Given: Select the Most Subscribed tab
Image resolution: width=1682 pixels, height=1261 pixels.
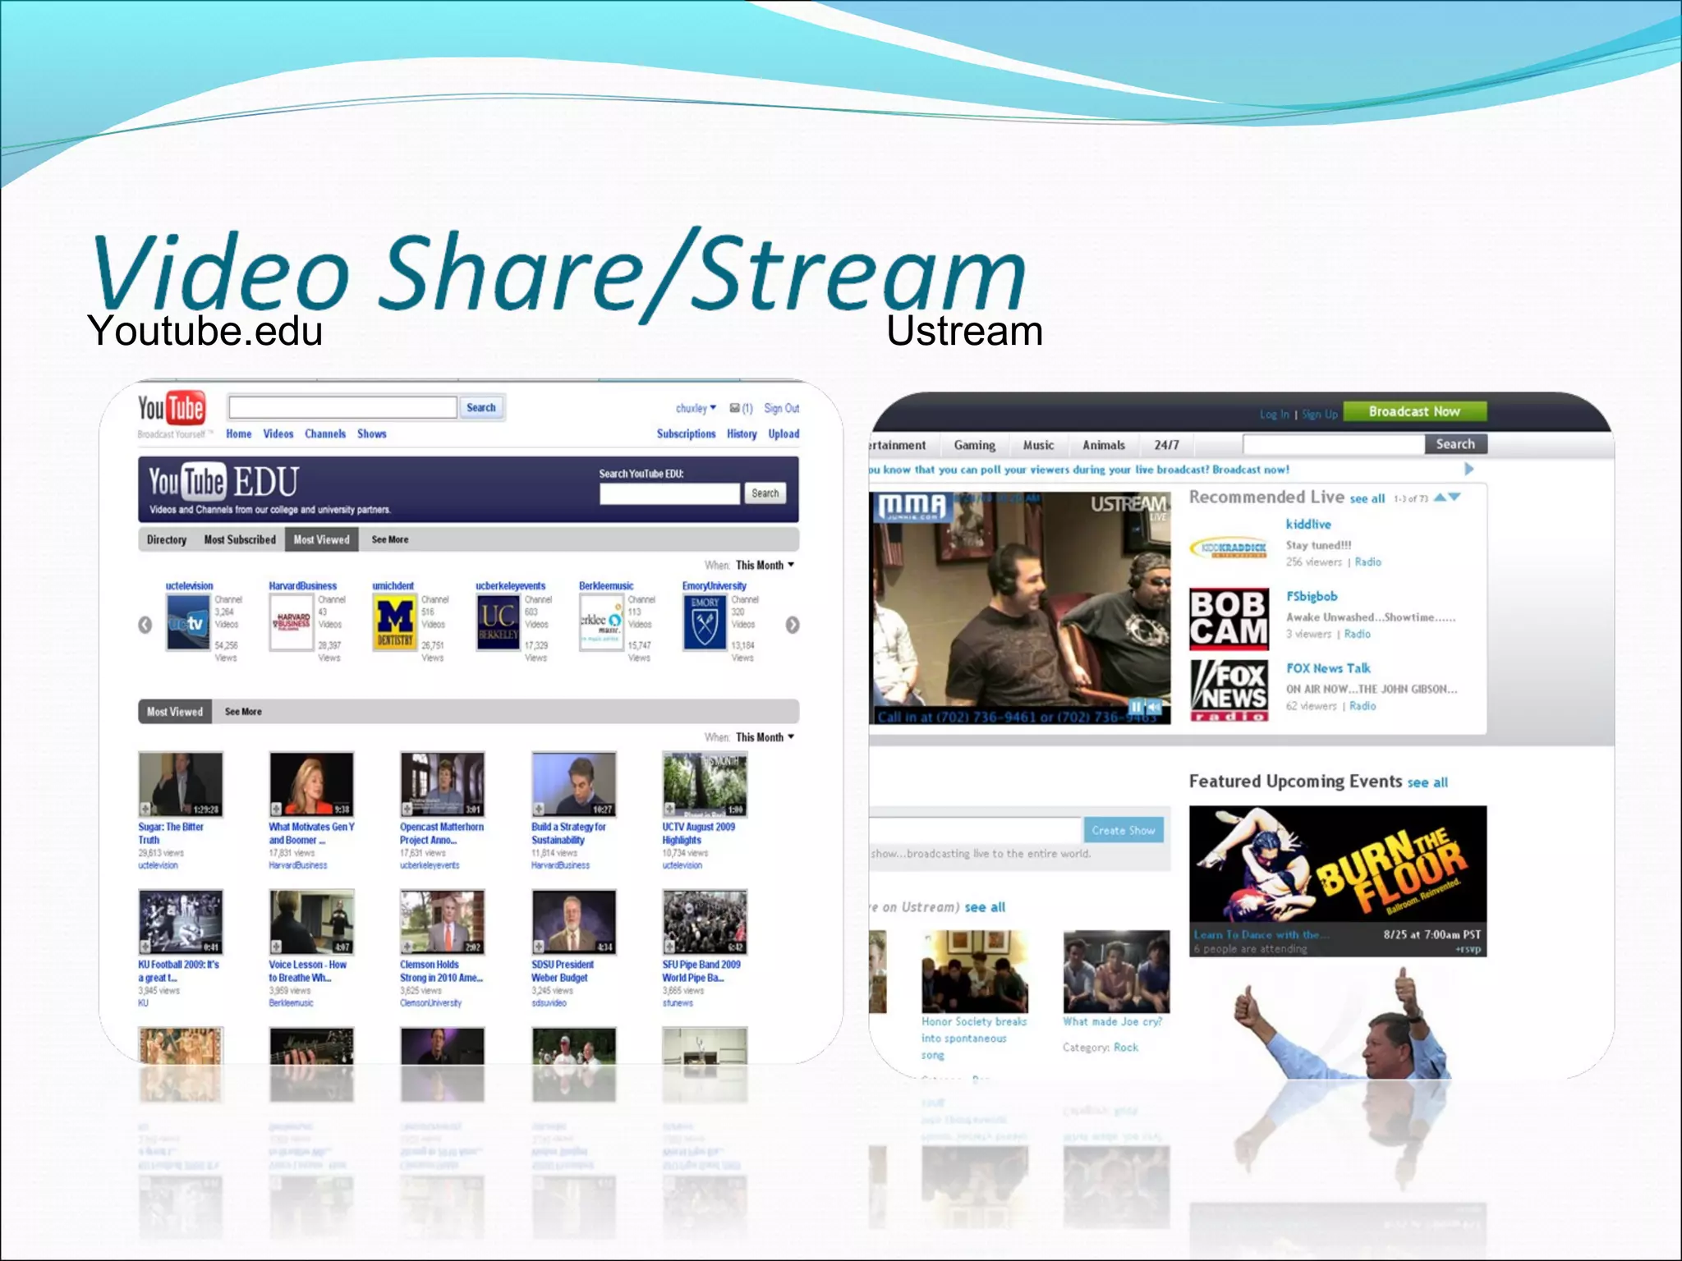Looking at the screenshot, I should (x=240, y=539).
